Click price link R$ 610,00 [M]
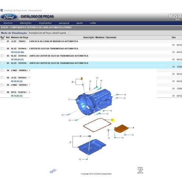182x184 pixels. 17,52
